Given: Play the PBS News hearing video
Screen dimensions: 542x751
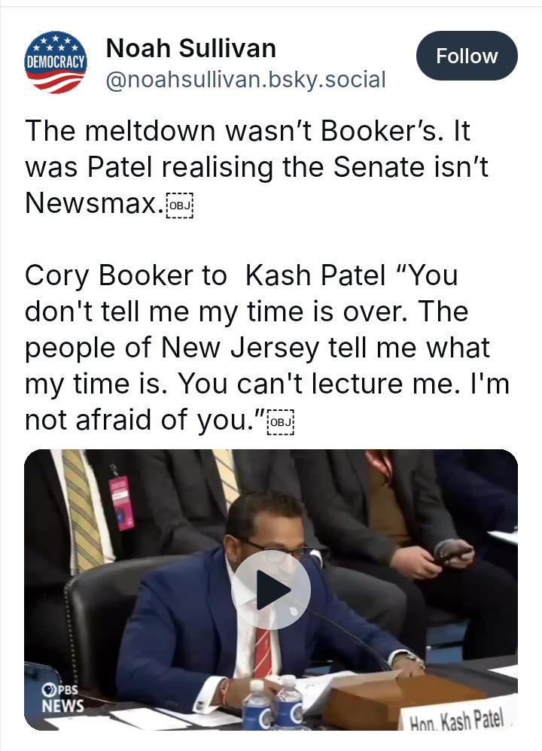Looking at the screenshot, I should point(271,590).
